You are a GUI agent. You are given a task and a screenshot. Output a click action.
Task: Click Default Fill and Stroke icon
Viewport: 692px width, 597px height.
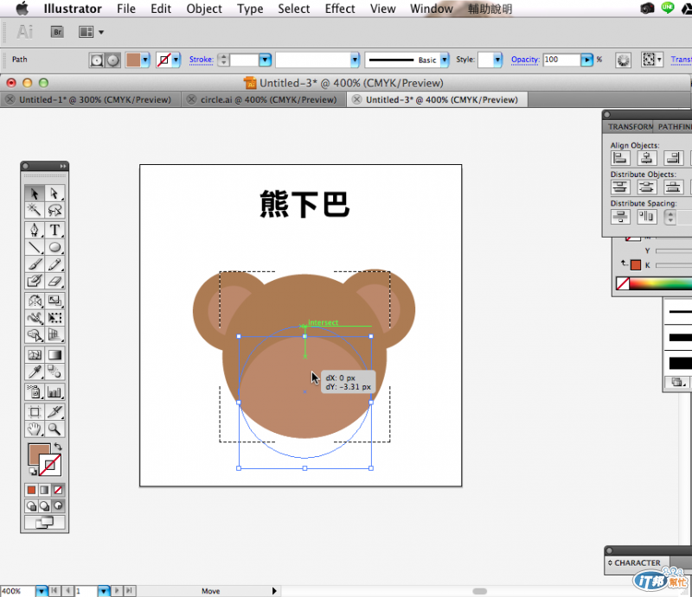tap(33, 472)
